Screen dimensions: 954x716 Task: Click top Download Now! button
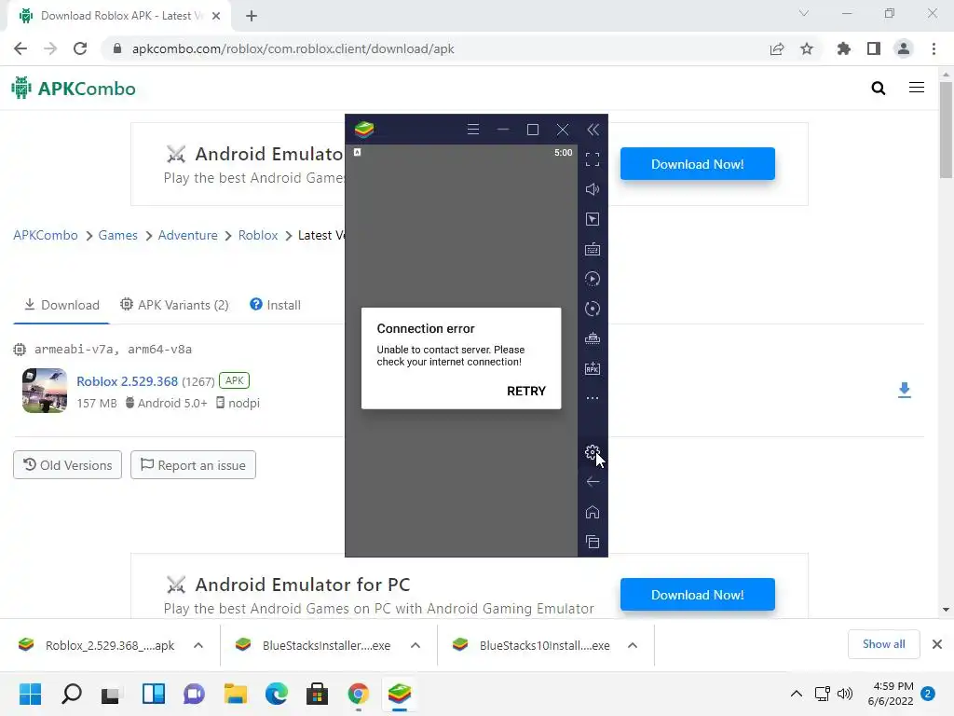(x=697, y=164)
